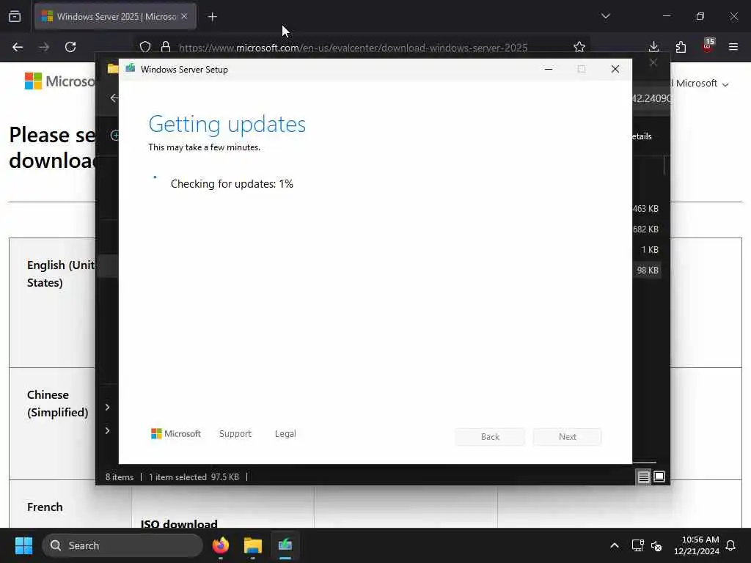Click '8 items' in Explorer status bar
The width and height of the screenshot is (751, 563).
tap(120, 476)
